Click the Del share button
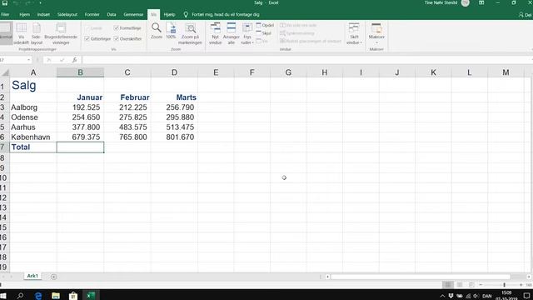This screenshot has height=300, width=533. [526, 15]
